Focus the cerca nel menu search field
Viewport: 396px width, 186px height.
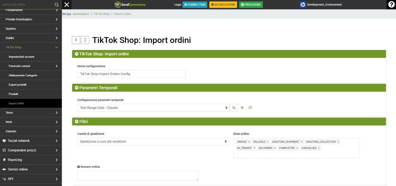[26, 5]
